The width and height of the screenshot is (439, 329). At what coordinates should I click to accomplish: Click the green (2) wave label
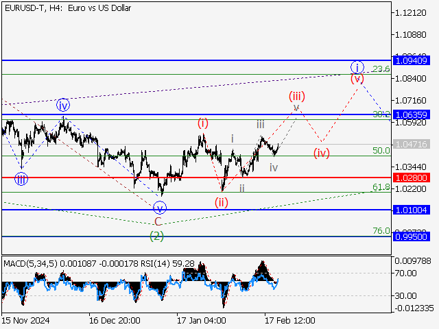click(157, 236)
